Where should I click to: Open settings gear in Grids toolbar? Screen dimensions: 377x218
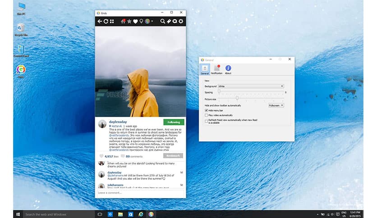[x=181, y=21]
